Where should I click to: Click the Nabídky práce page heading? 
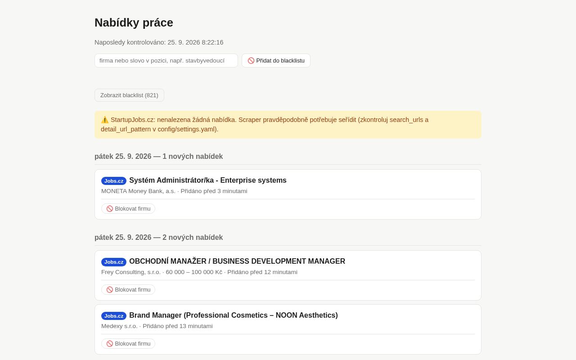click(134, 22)
